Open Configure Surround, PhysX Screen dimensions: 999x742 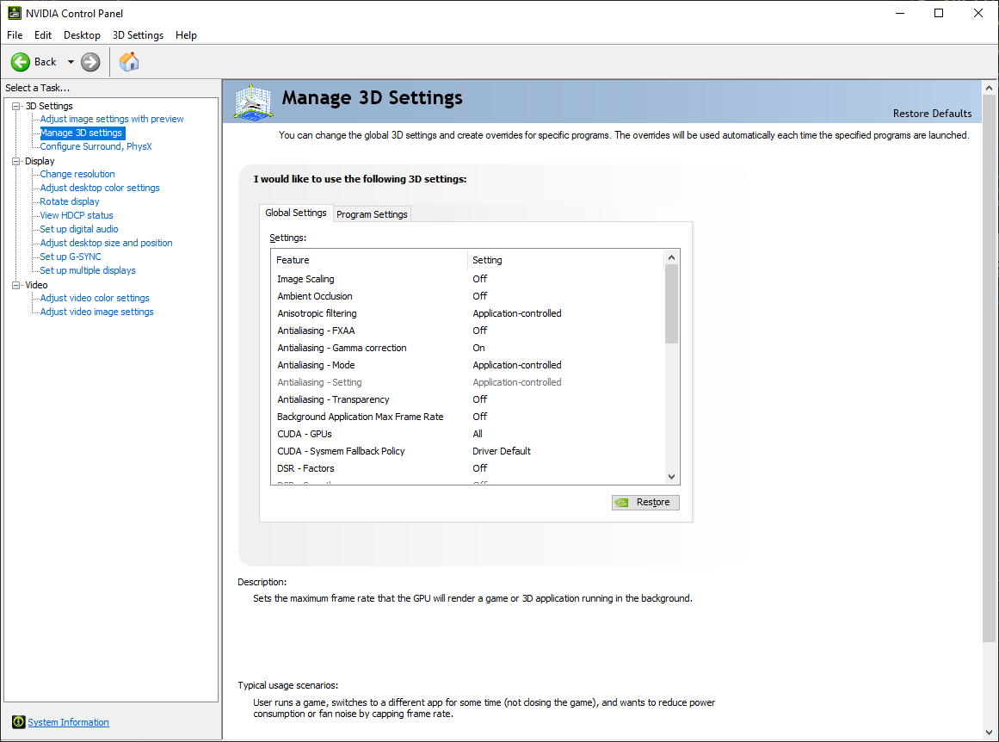tap(96, 146)
